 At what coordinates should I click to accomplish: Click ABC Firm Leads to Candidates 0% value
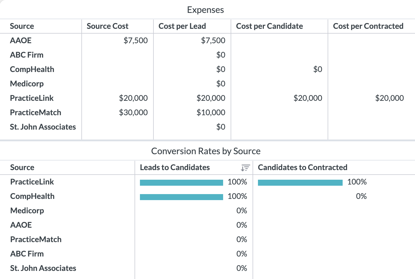pos(242,254)
